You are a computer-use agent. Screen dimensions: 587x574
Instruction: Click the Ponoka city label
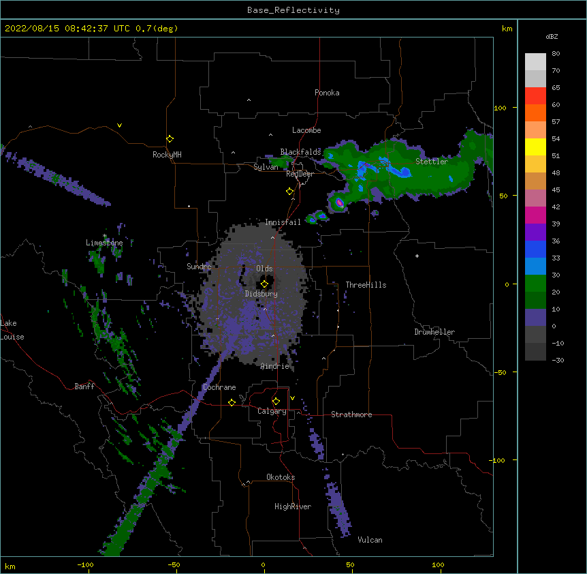[x=327, y=93]
